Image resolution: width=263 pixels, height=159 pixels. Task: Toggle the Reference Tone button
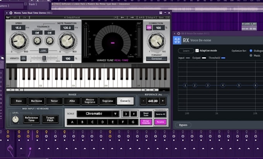click(31, 119)
